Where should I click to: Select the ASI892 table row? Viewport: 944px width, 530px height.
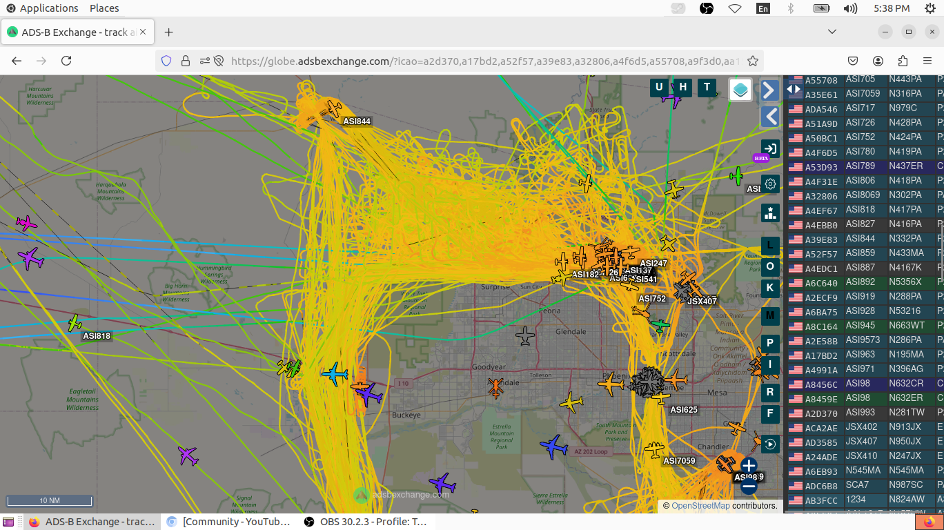click(865, 282)
